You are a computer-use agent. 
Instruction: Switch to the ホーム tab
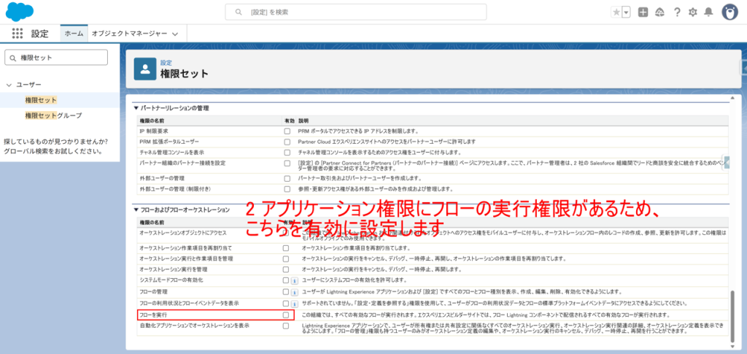pyautogui.click(x=74, y=34)
